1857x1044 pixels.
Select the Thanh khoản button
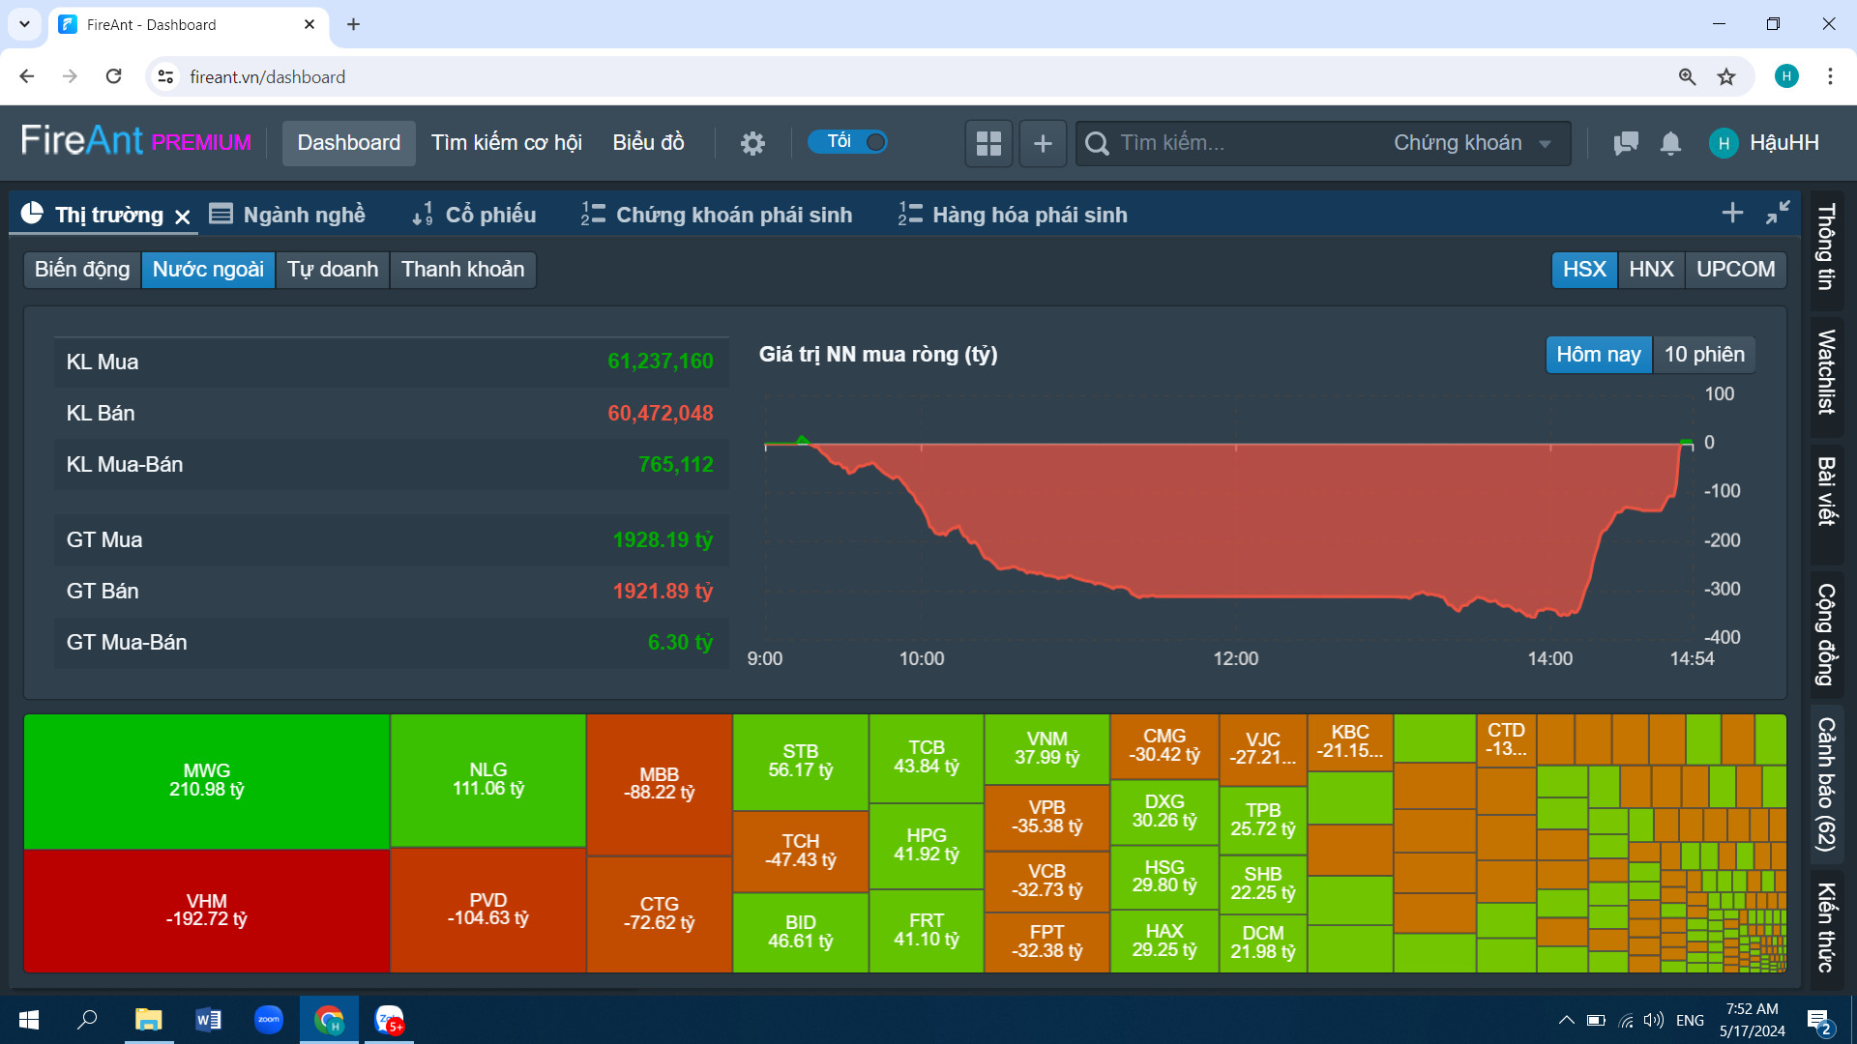[x=463, y=269]
